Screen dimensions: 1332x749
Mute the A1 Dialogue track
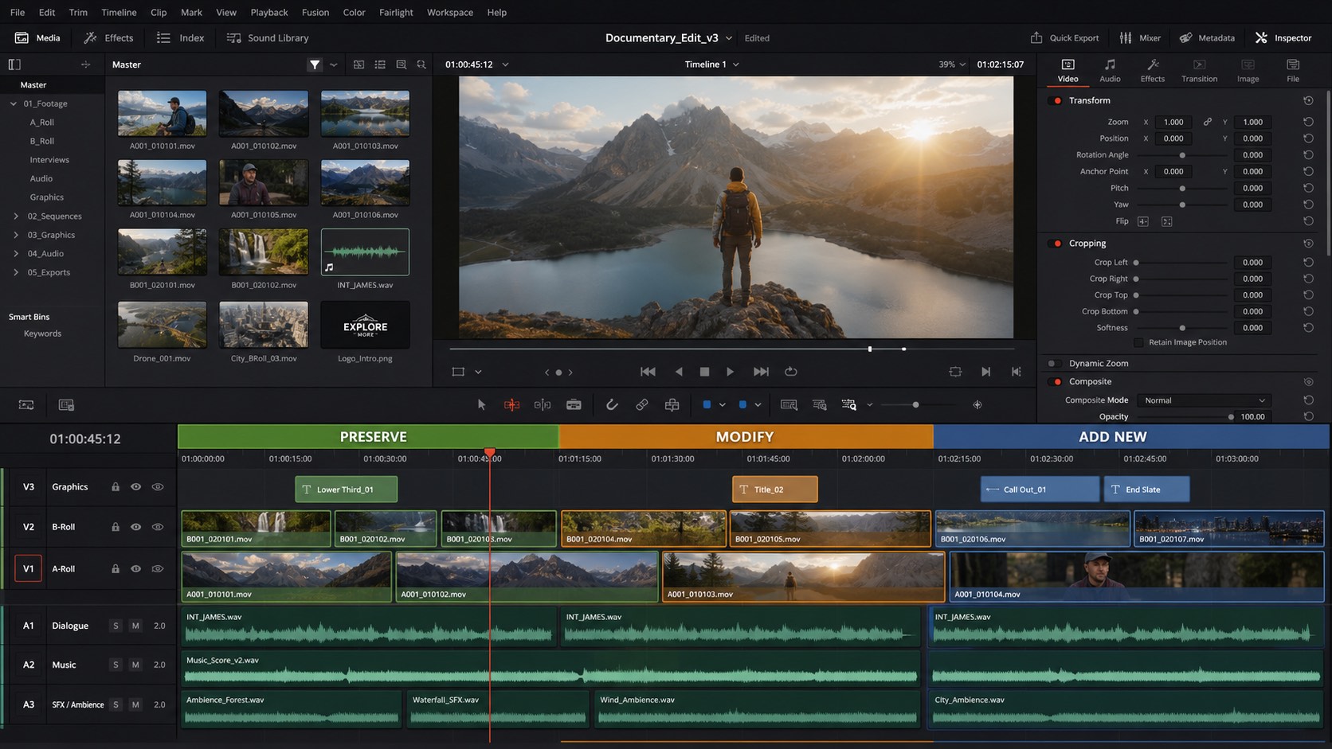(x=135, y=626)
